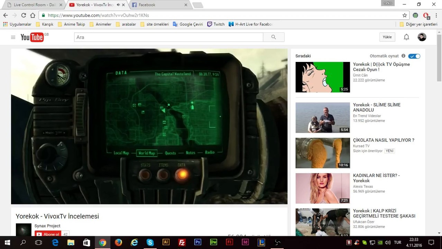
Task: Open League of Legends taskbar icon
Action: 261,242
